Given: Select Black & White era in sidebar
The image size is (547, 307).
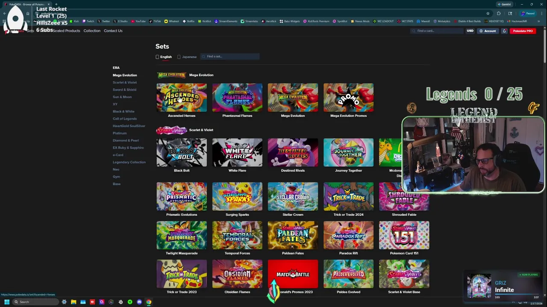Looking at the screenshot, I should (124, 111).
